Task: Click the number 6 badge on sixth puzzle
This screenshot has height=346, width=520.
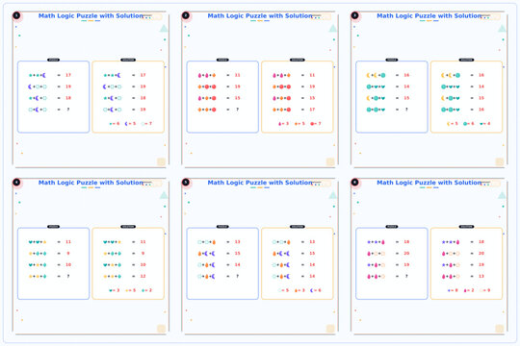Action: pos(354,182)
